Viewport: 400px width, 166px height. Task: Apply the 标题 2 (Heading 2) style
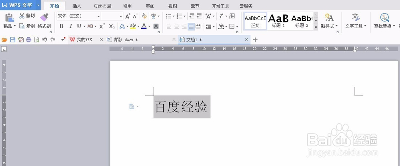point(302,22)
